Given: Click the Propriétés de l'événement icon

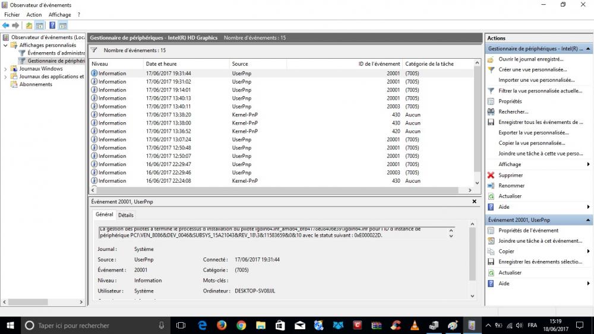Looking at the screenshot, I should tap(491, 231).
